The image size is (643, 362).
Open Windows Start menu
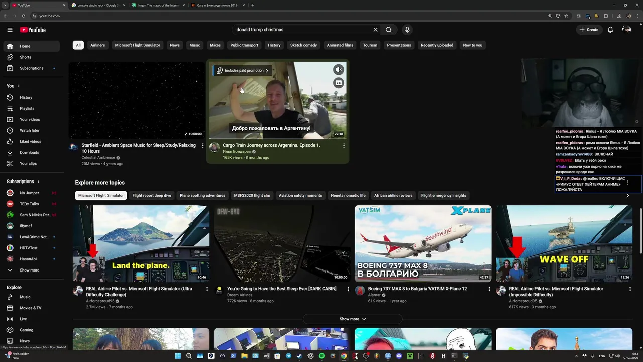coord(178,356)
